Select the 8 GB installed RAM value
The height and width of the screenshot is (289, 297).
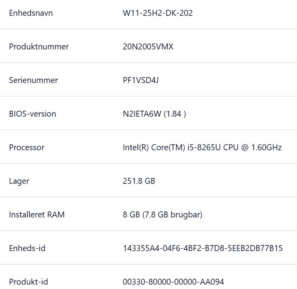tap(131, 215)
